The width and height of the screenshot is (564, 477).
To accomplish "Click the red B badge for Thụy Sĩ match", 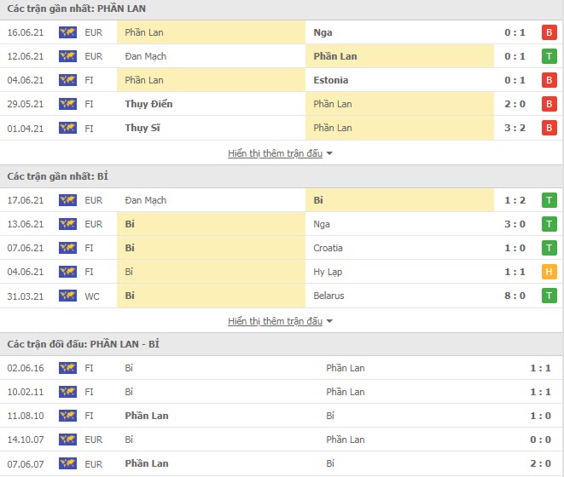I will (x=549, y=128).
